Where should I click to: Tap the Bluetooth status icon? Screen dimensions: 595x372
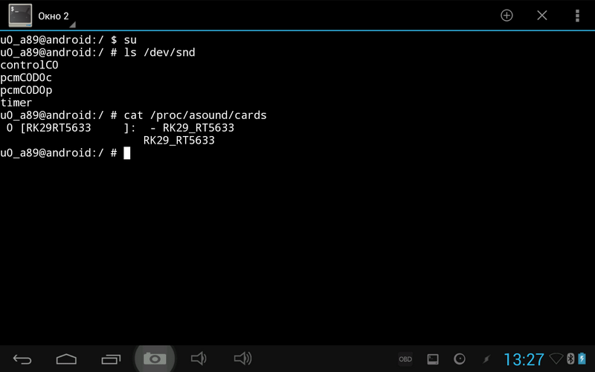570,359
